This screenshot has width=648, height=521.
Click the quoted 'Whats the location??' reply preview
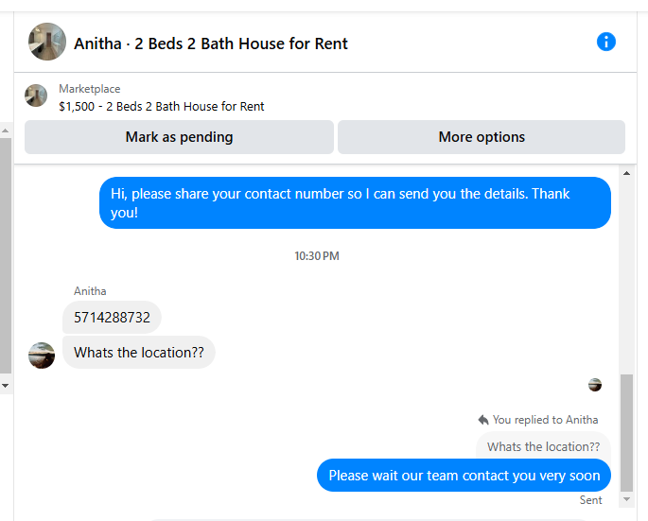click(x=543, y=446)
